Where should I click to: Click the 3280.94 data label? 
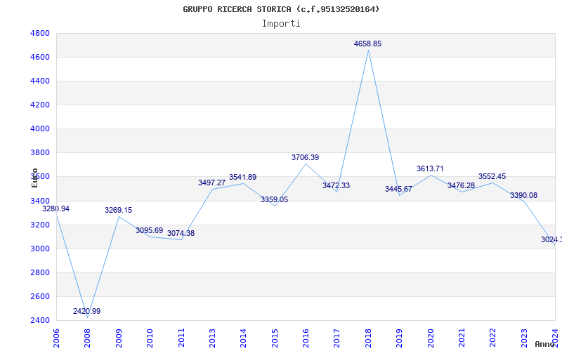click(x=56, y=208)
